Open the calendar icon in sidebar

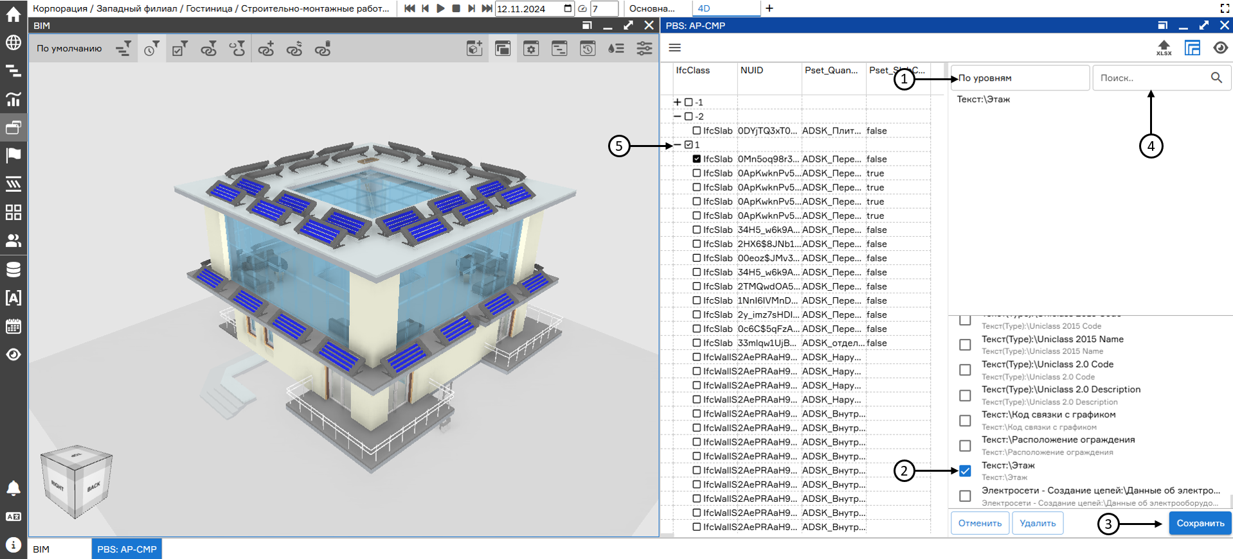(14, 326)
